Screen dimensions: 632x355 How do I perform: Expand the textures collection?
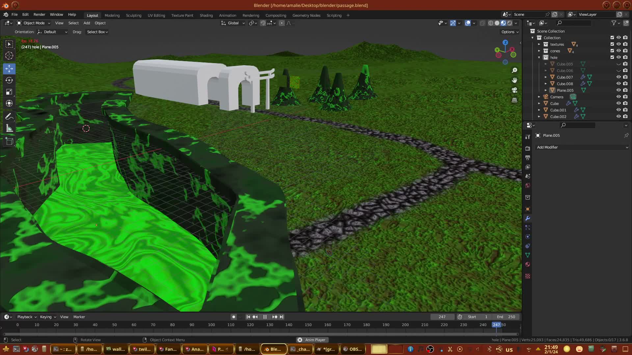click(x=539, y=44)
